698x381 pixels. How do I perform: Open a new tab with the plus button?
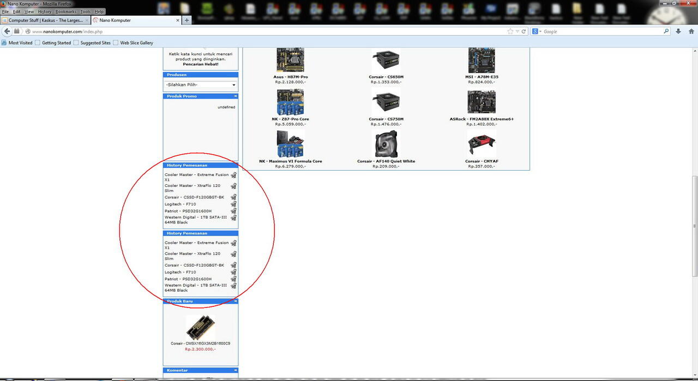pyautogui.click(x=186, y=20)
